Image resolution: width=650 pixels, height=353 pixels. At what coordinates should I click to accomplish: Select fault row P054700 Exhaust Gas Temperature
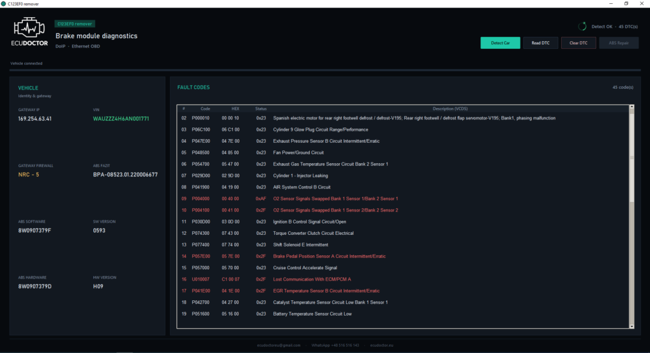coord(403,164)
